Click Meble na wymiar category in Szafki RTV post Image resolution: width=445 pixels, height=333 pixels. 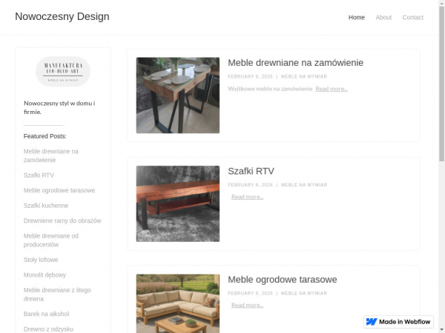(304, 185)
